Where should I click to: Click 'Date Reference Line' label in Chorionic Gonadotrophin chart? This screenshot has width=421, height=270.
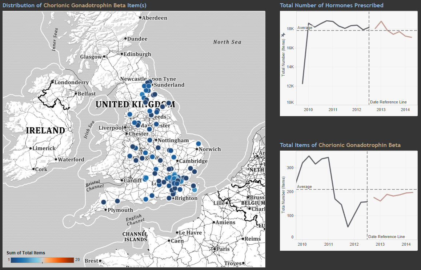point(386,237)
